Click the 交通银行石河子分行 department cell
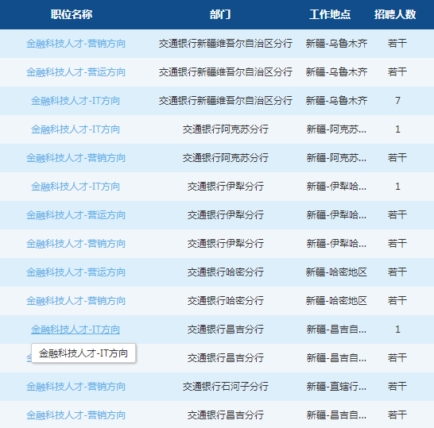Viewport: 434px width, 428px height. click(225, 387)
